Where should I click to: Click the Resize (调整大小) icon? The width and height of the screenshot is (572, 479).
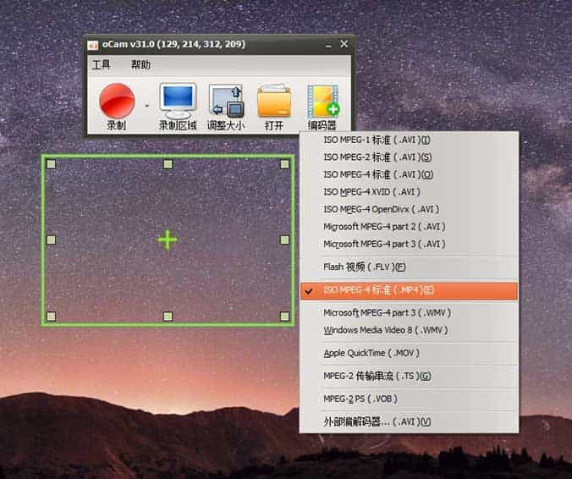tap(226, 102)
